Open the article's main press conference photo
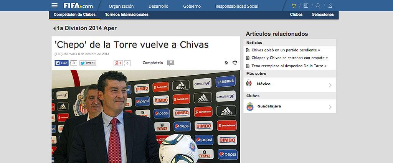The width and height of the screenshot is (393, 163). click(145, 117)
